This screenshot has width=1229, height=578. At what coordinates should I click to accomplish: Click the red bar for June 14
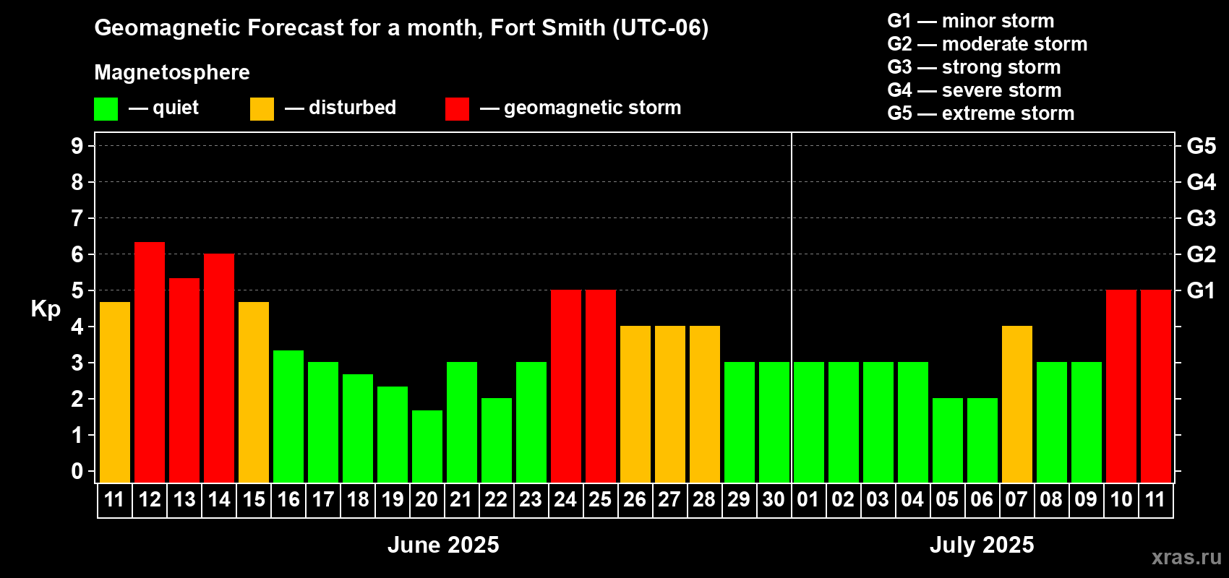(x=219, y=368)
